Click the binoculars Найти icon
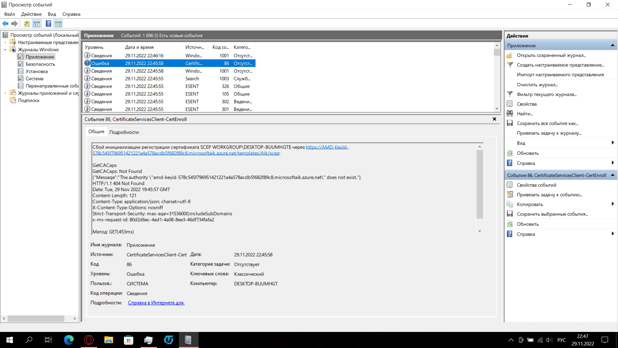The width and height of the screenshot is (618, 348). (510, 113)
